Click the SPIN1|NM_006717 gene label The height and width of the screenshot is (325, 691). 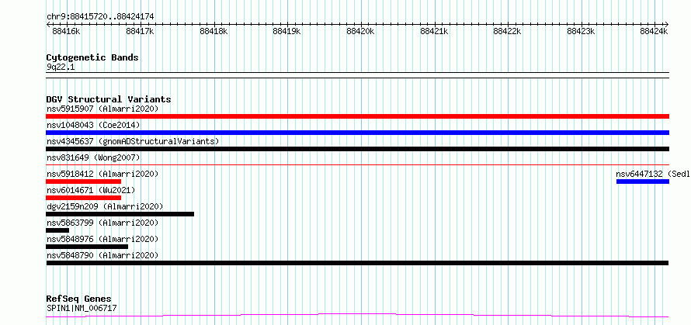(82, 308)
